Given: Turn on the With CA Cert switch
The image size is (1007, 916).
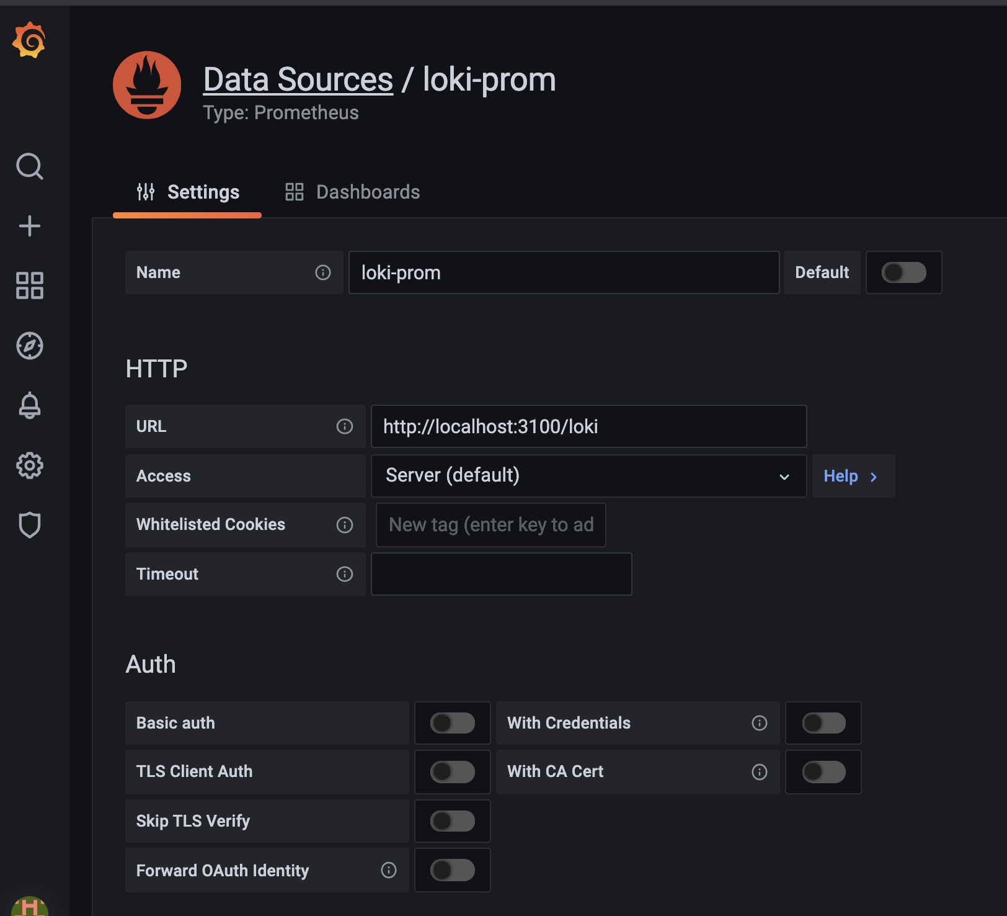Looking at the screenshot, I should [x=823, y=772].
